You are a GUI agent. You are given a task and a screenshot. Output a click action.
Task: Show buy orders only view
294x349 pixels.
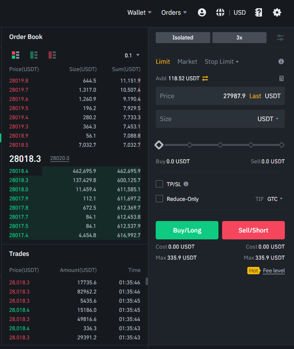[x=34, y=55]
